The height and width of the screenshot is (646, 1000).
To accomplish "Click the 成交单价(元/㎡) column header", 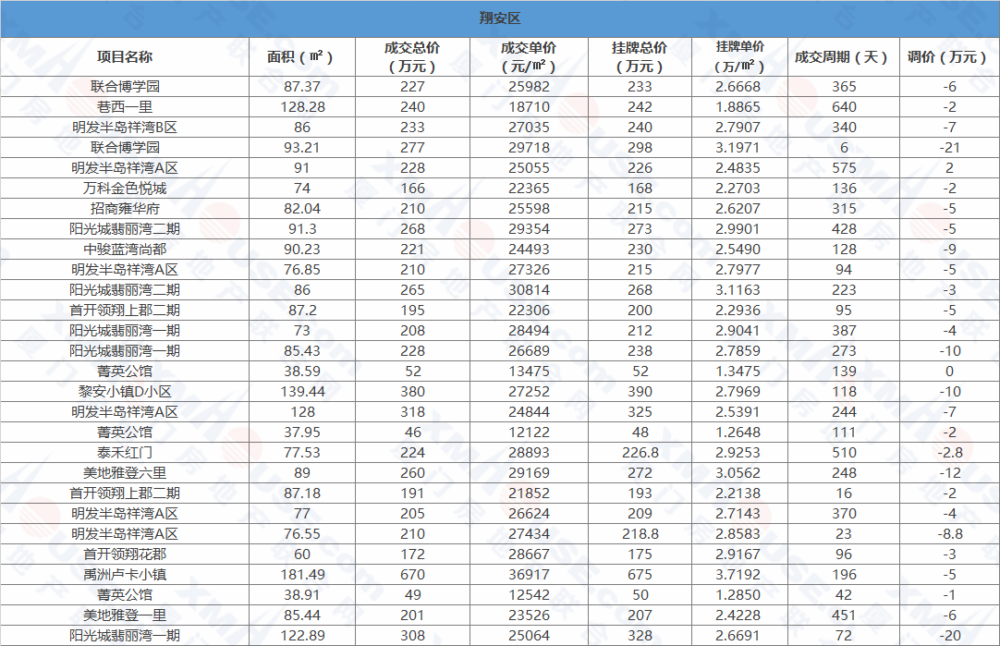I will click(529, 56).
